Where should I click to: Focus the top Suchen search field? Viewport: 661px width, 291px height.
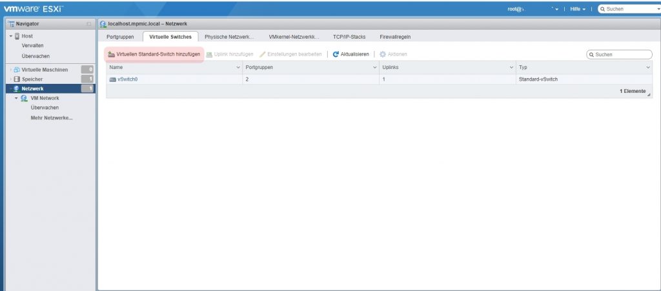[631, 9]
